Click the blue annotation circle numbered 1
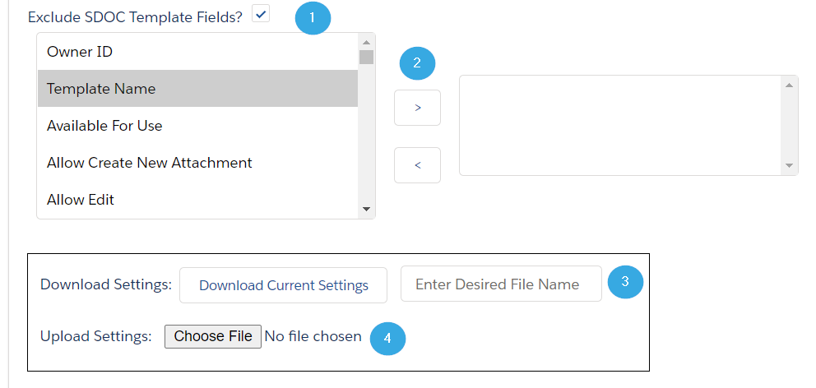816x388 pixels. pyautogui.click(x=313, y=18)
